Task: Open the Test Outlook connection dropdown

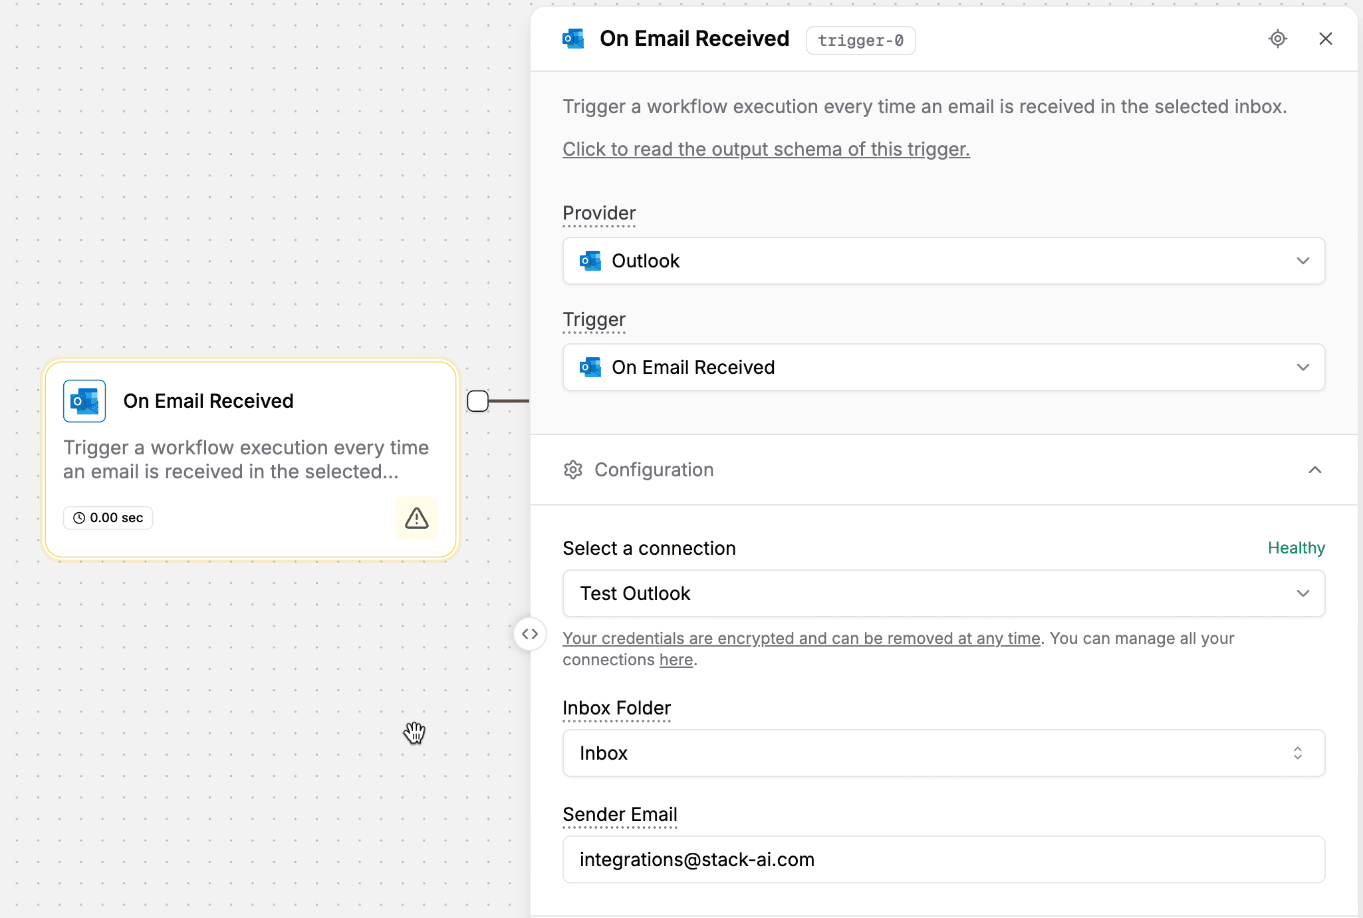Action: point(943,593)
